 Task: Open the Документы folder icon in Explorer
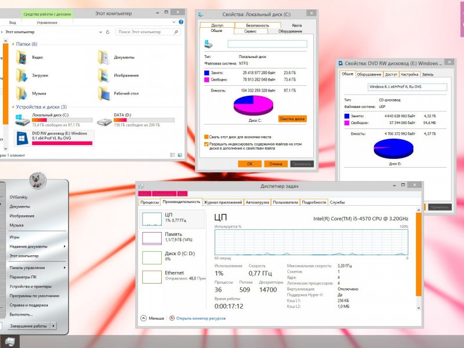(103, 57)
